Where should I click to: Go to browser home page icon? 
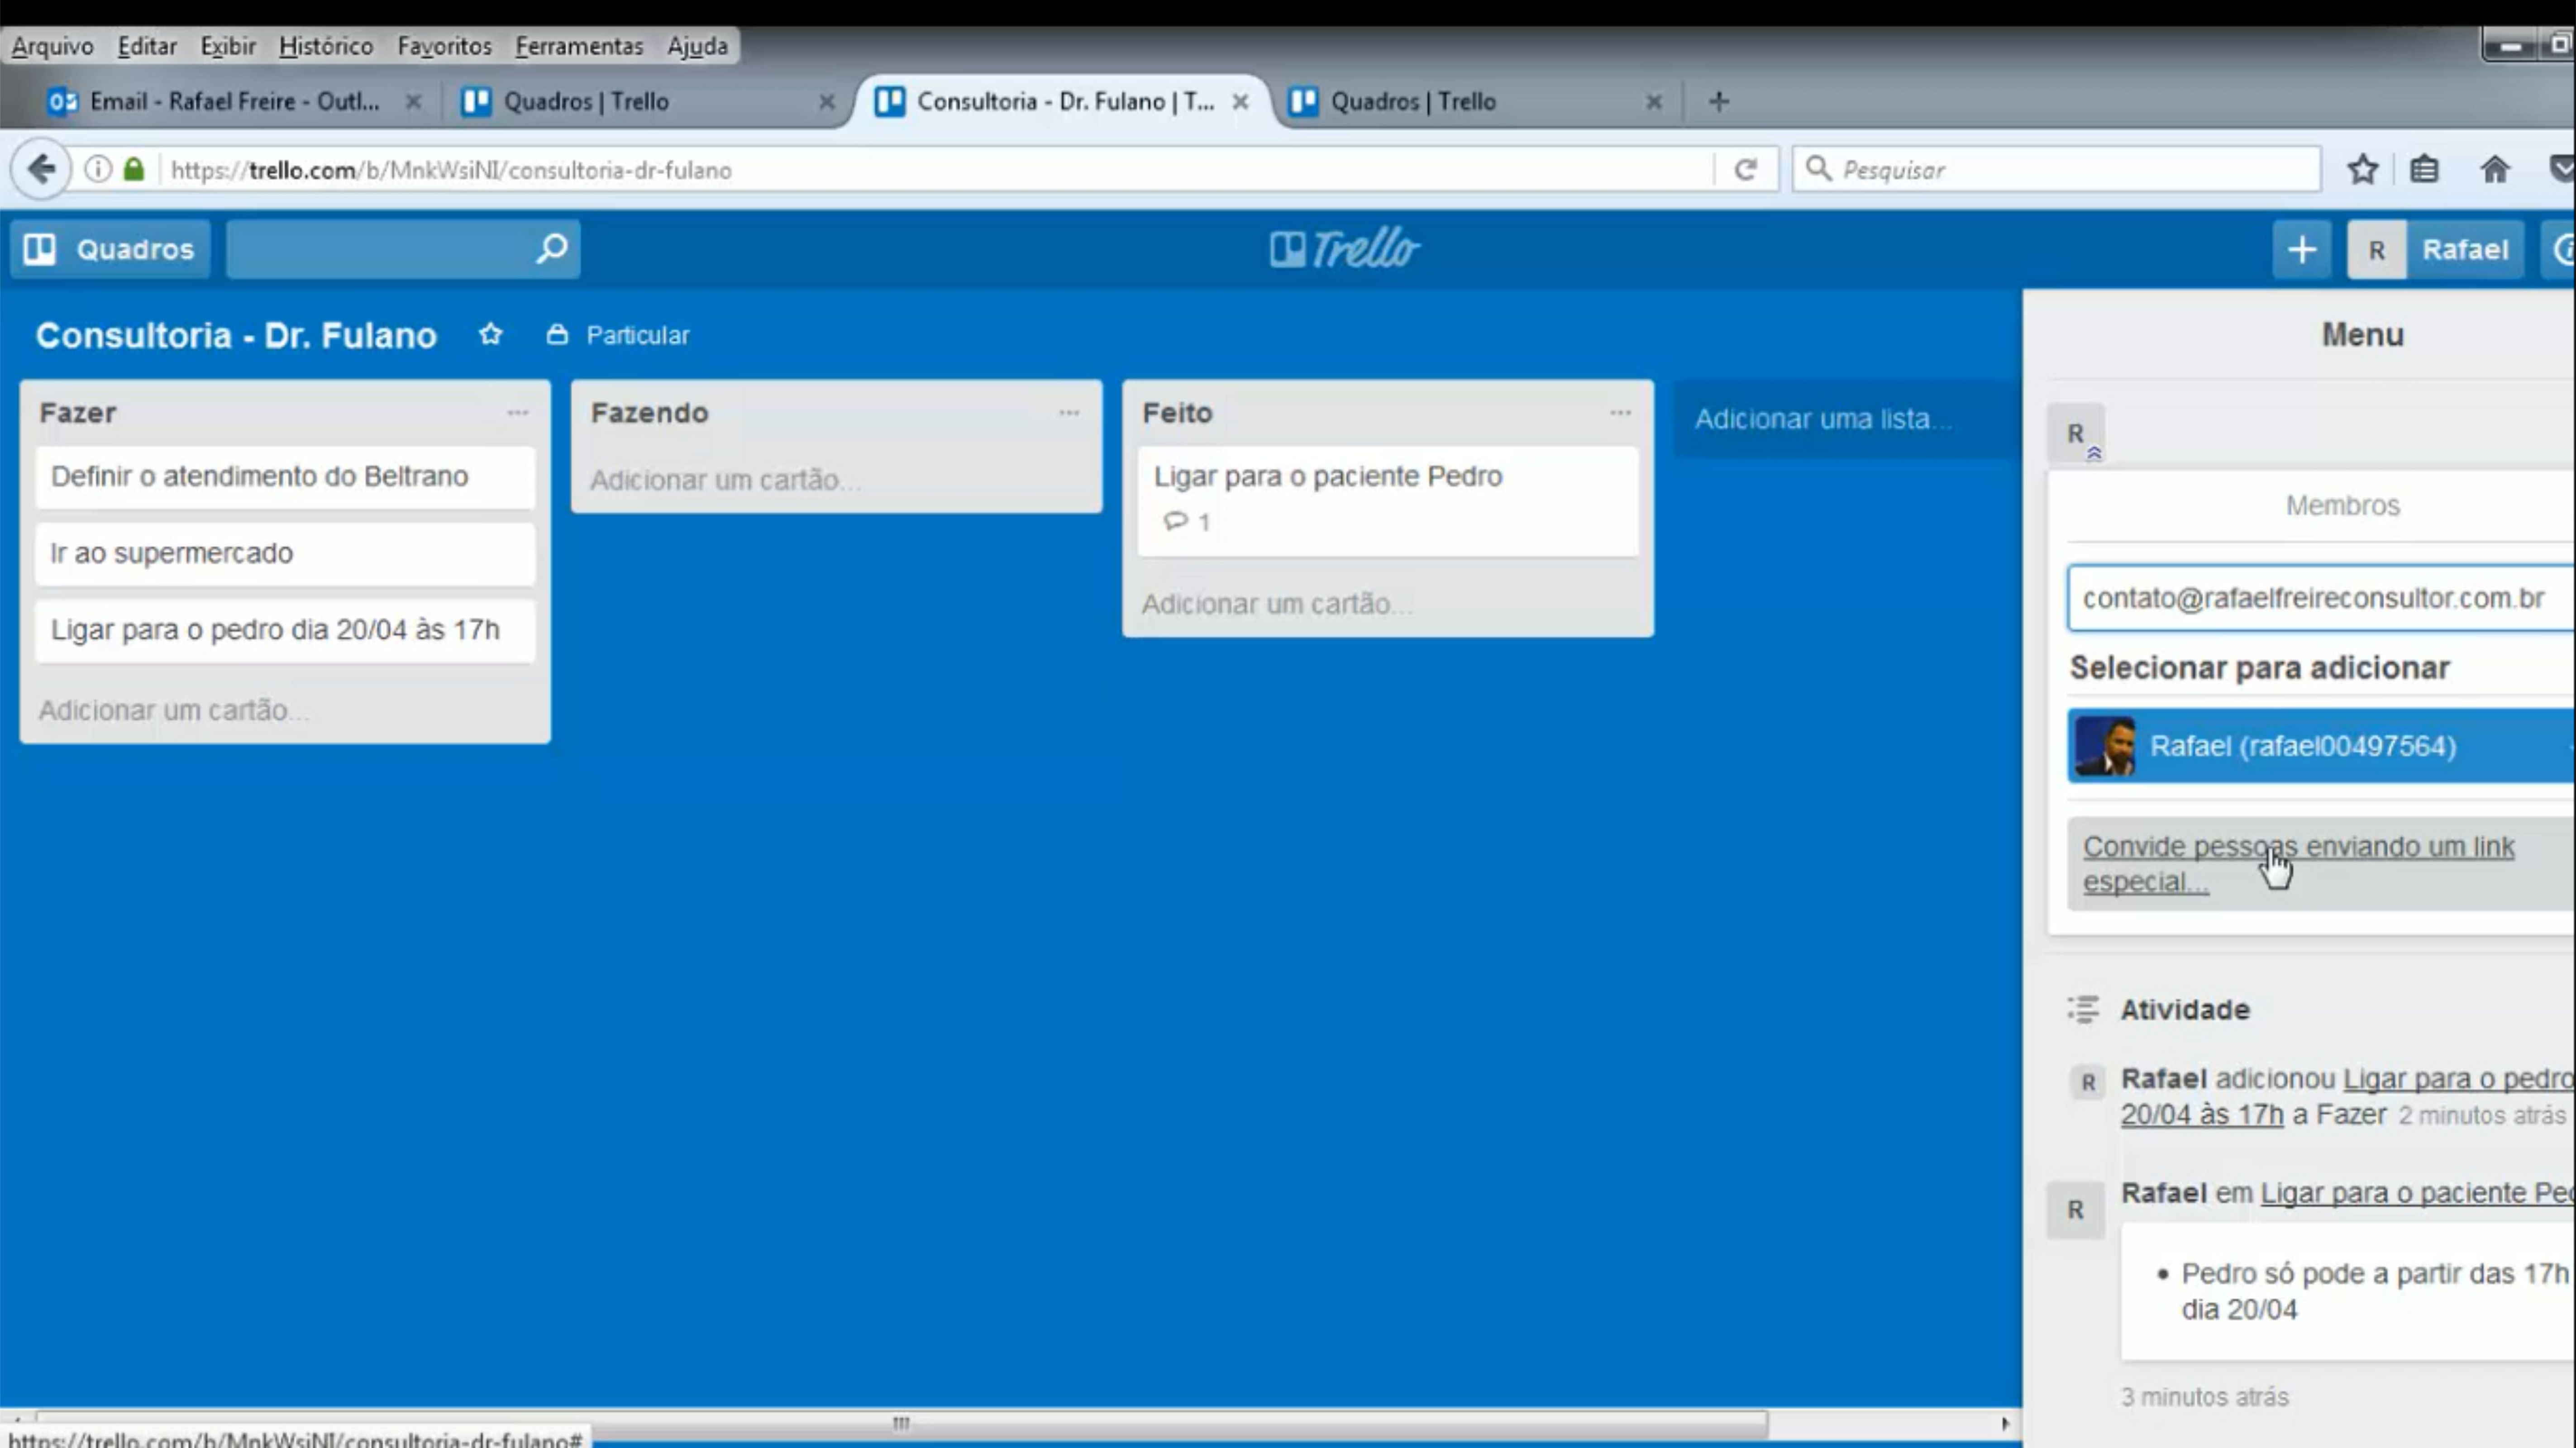[2495, 169]
